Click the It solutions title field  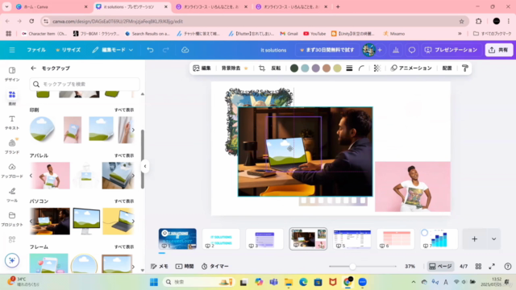tap(273, 50)
